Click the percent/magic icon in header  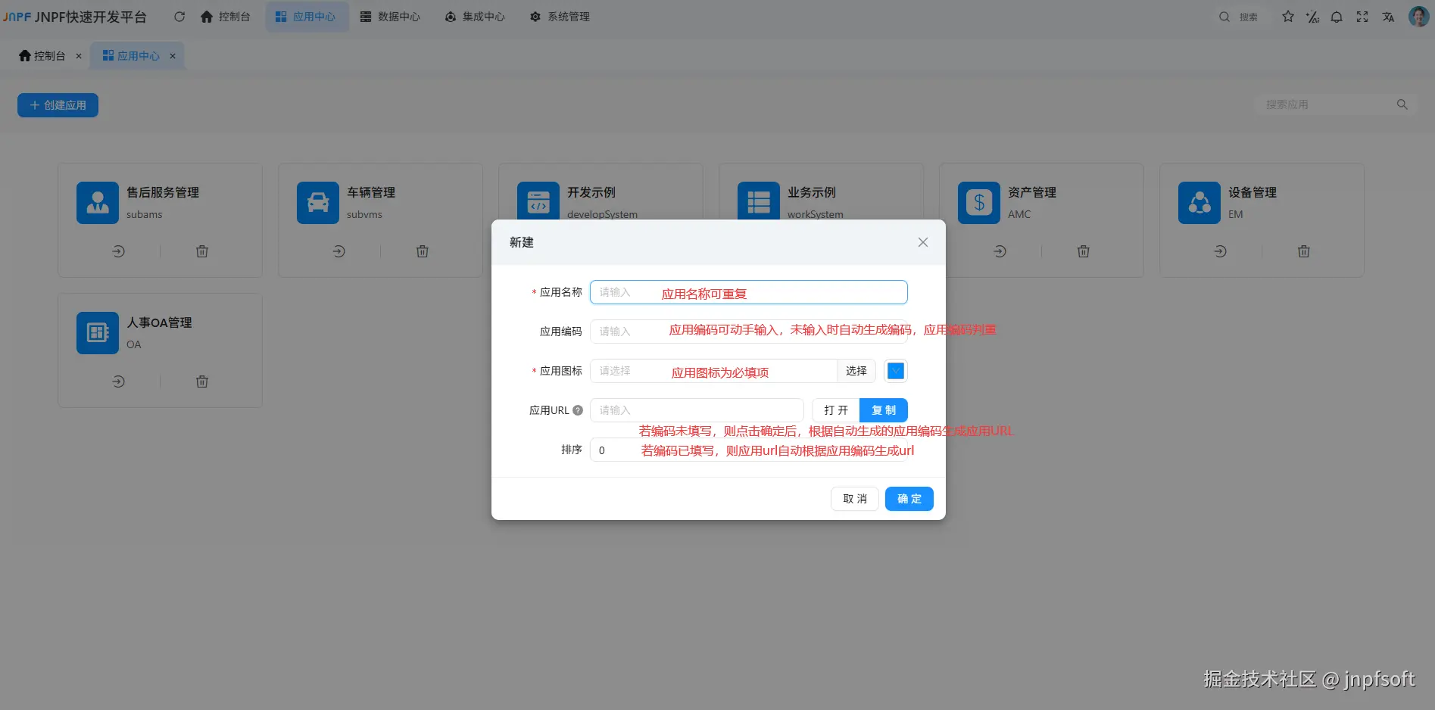coord(1312,17)
